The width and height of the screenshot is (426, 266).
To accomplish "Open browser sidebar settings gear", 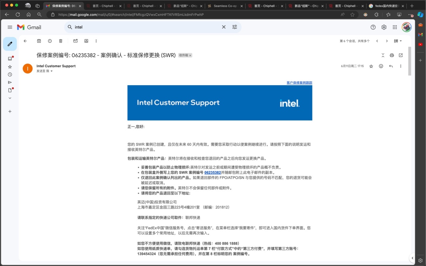I will point(421,260).
